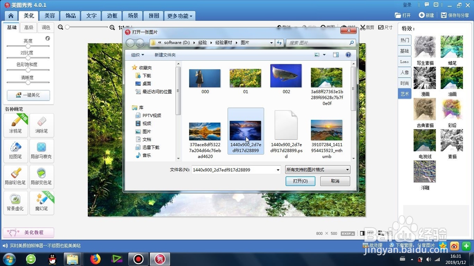Select the Lomo effects category
The height and width of the screenshot is (266, 474).
[x=404, y=62]
